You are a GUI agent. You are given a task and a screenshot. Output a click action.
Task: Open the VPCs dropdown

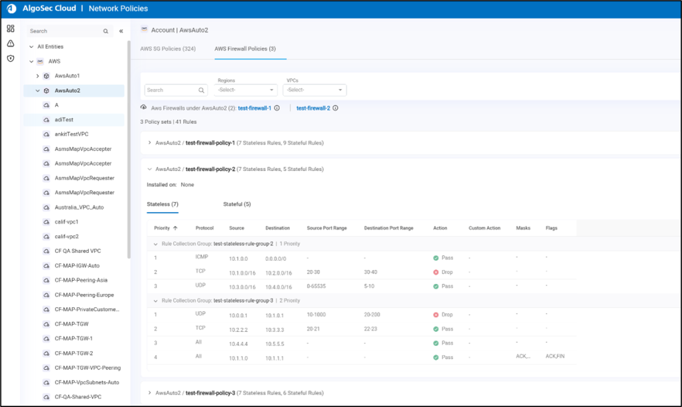[314, 90]
